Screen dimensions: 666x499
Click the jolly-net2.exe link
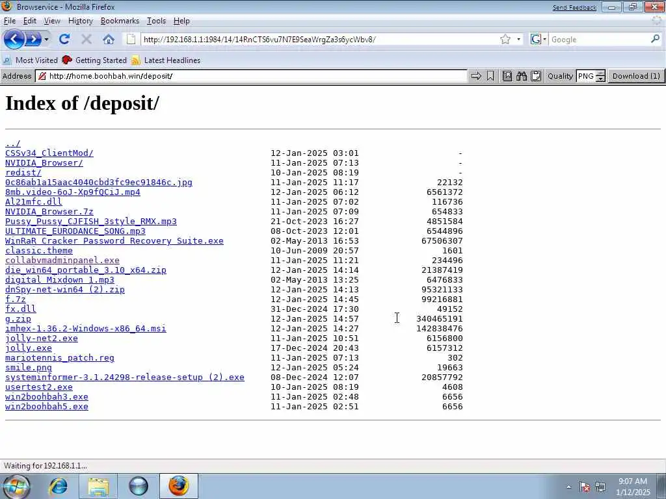tap(42, 339)
